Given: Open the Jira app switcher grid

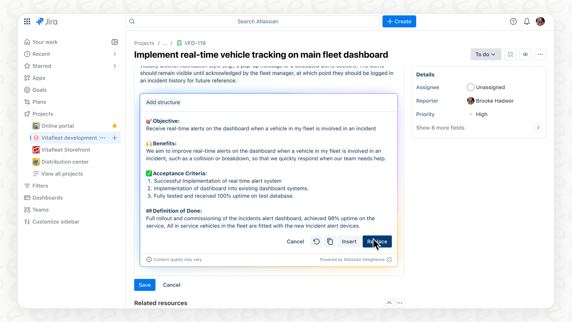Looking at the screenshot, I should pos(27,21).
